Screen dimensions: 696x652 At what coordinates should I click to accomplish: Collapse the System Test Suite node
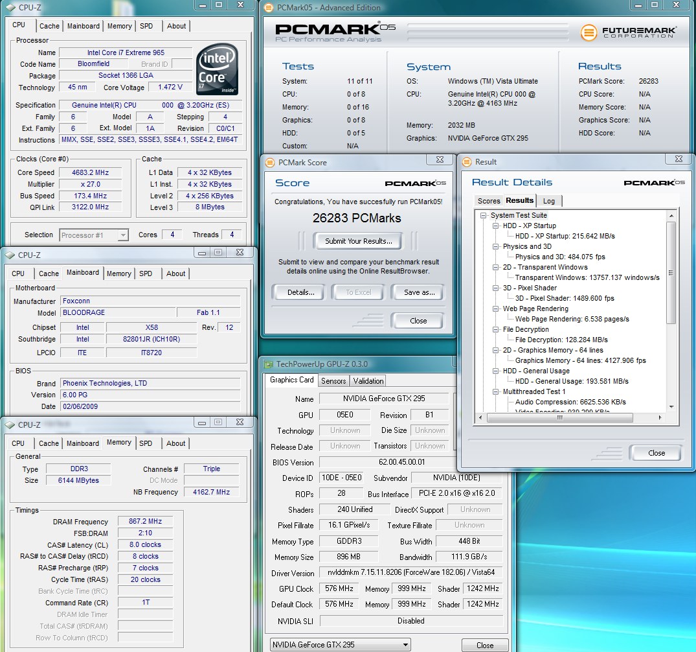click(x=483, y=216)
